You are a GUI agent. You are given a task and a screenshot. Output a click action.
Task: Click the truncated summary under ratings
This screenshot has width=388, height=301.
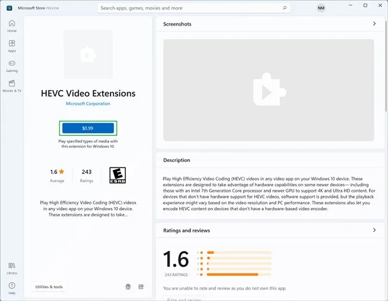88,209
